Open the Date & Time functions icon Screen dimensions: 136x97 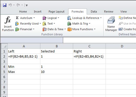pos(44,29)
